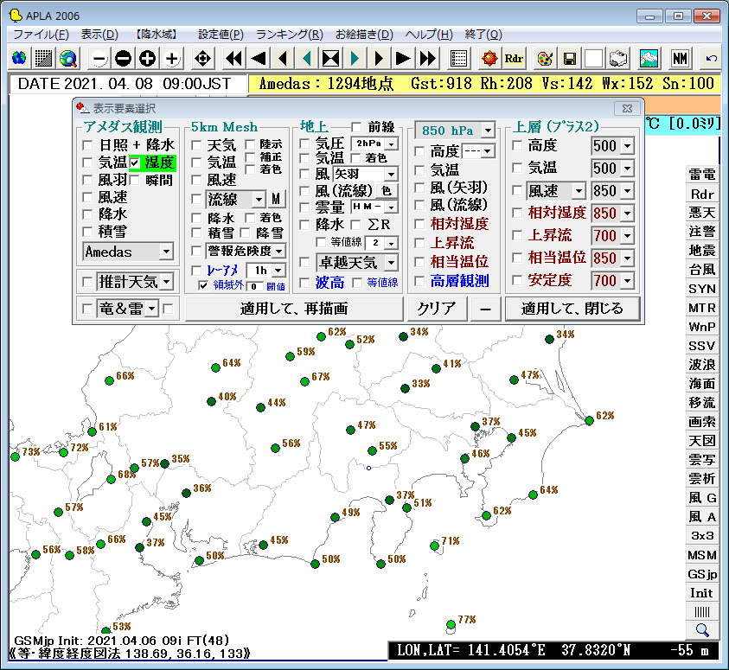This screenshot has width=729, height=670.
Task: Click the floppy disk save icon
Action: tap(569, 59)
